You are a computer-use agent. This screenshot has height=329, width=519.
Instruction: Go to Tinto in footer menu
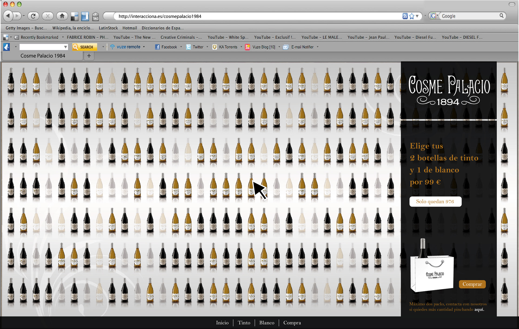pyautogui.click(x=244, y=323)
